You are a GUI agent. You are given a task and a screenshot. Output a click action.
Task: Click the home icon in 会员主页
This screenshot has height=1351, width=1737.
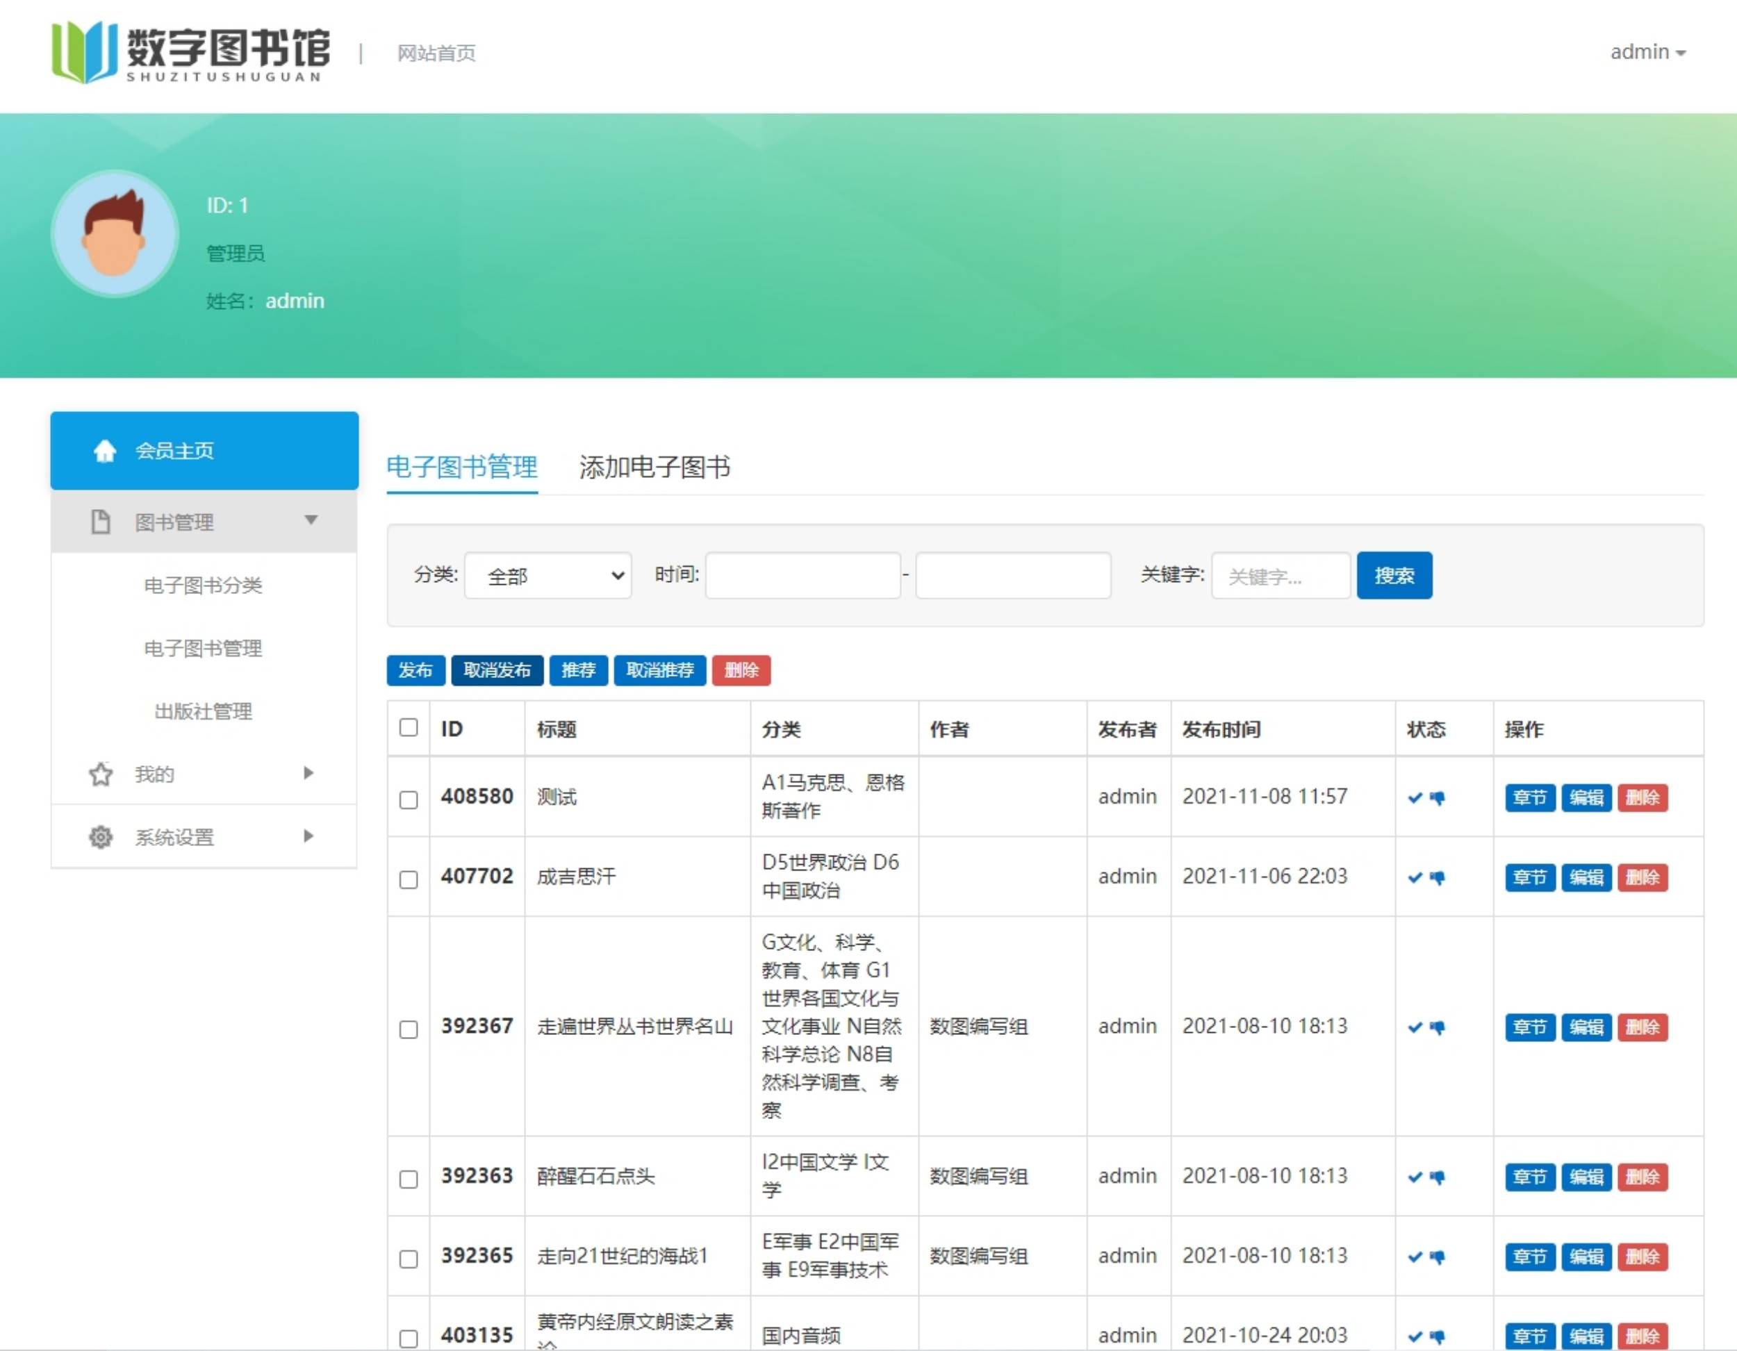point(105,451)
